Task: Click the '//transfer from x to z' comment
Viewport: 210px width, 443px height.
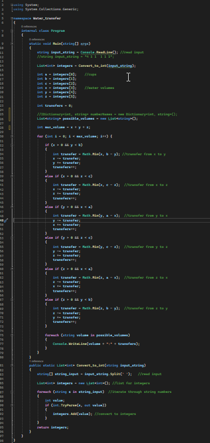Action: (145, 185)
